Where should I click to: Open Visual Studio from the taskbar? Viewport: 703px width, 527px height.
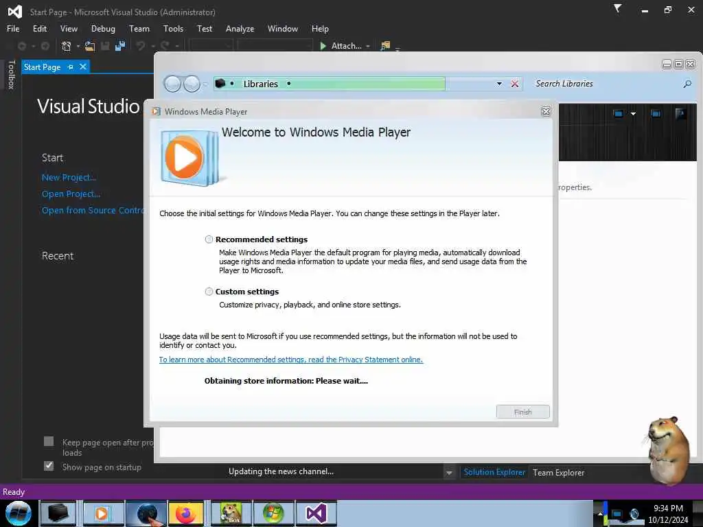(x=316, y=513)
